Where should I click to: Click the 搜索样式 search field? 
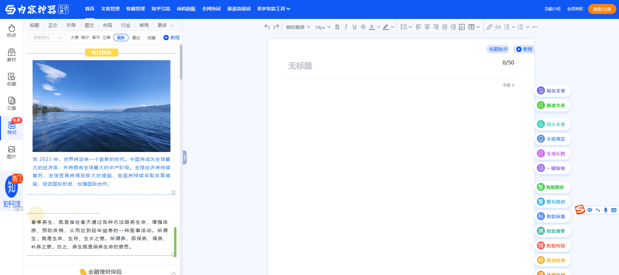pyautogui.click(x=45, y=38)
